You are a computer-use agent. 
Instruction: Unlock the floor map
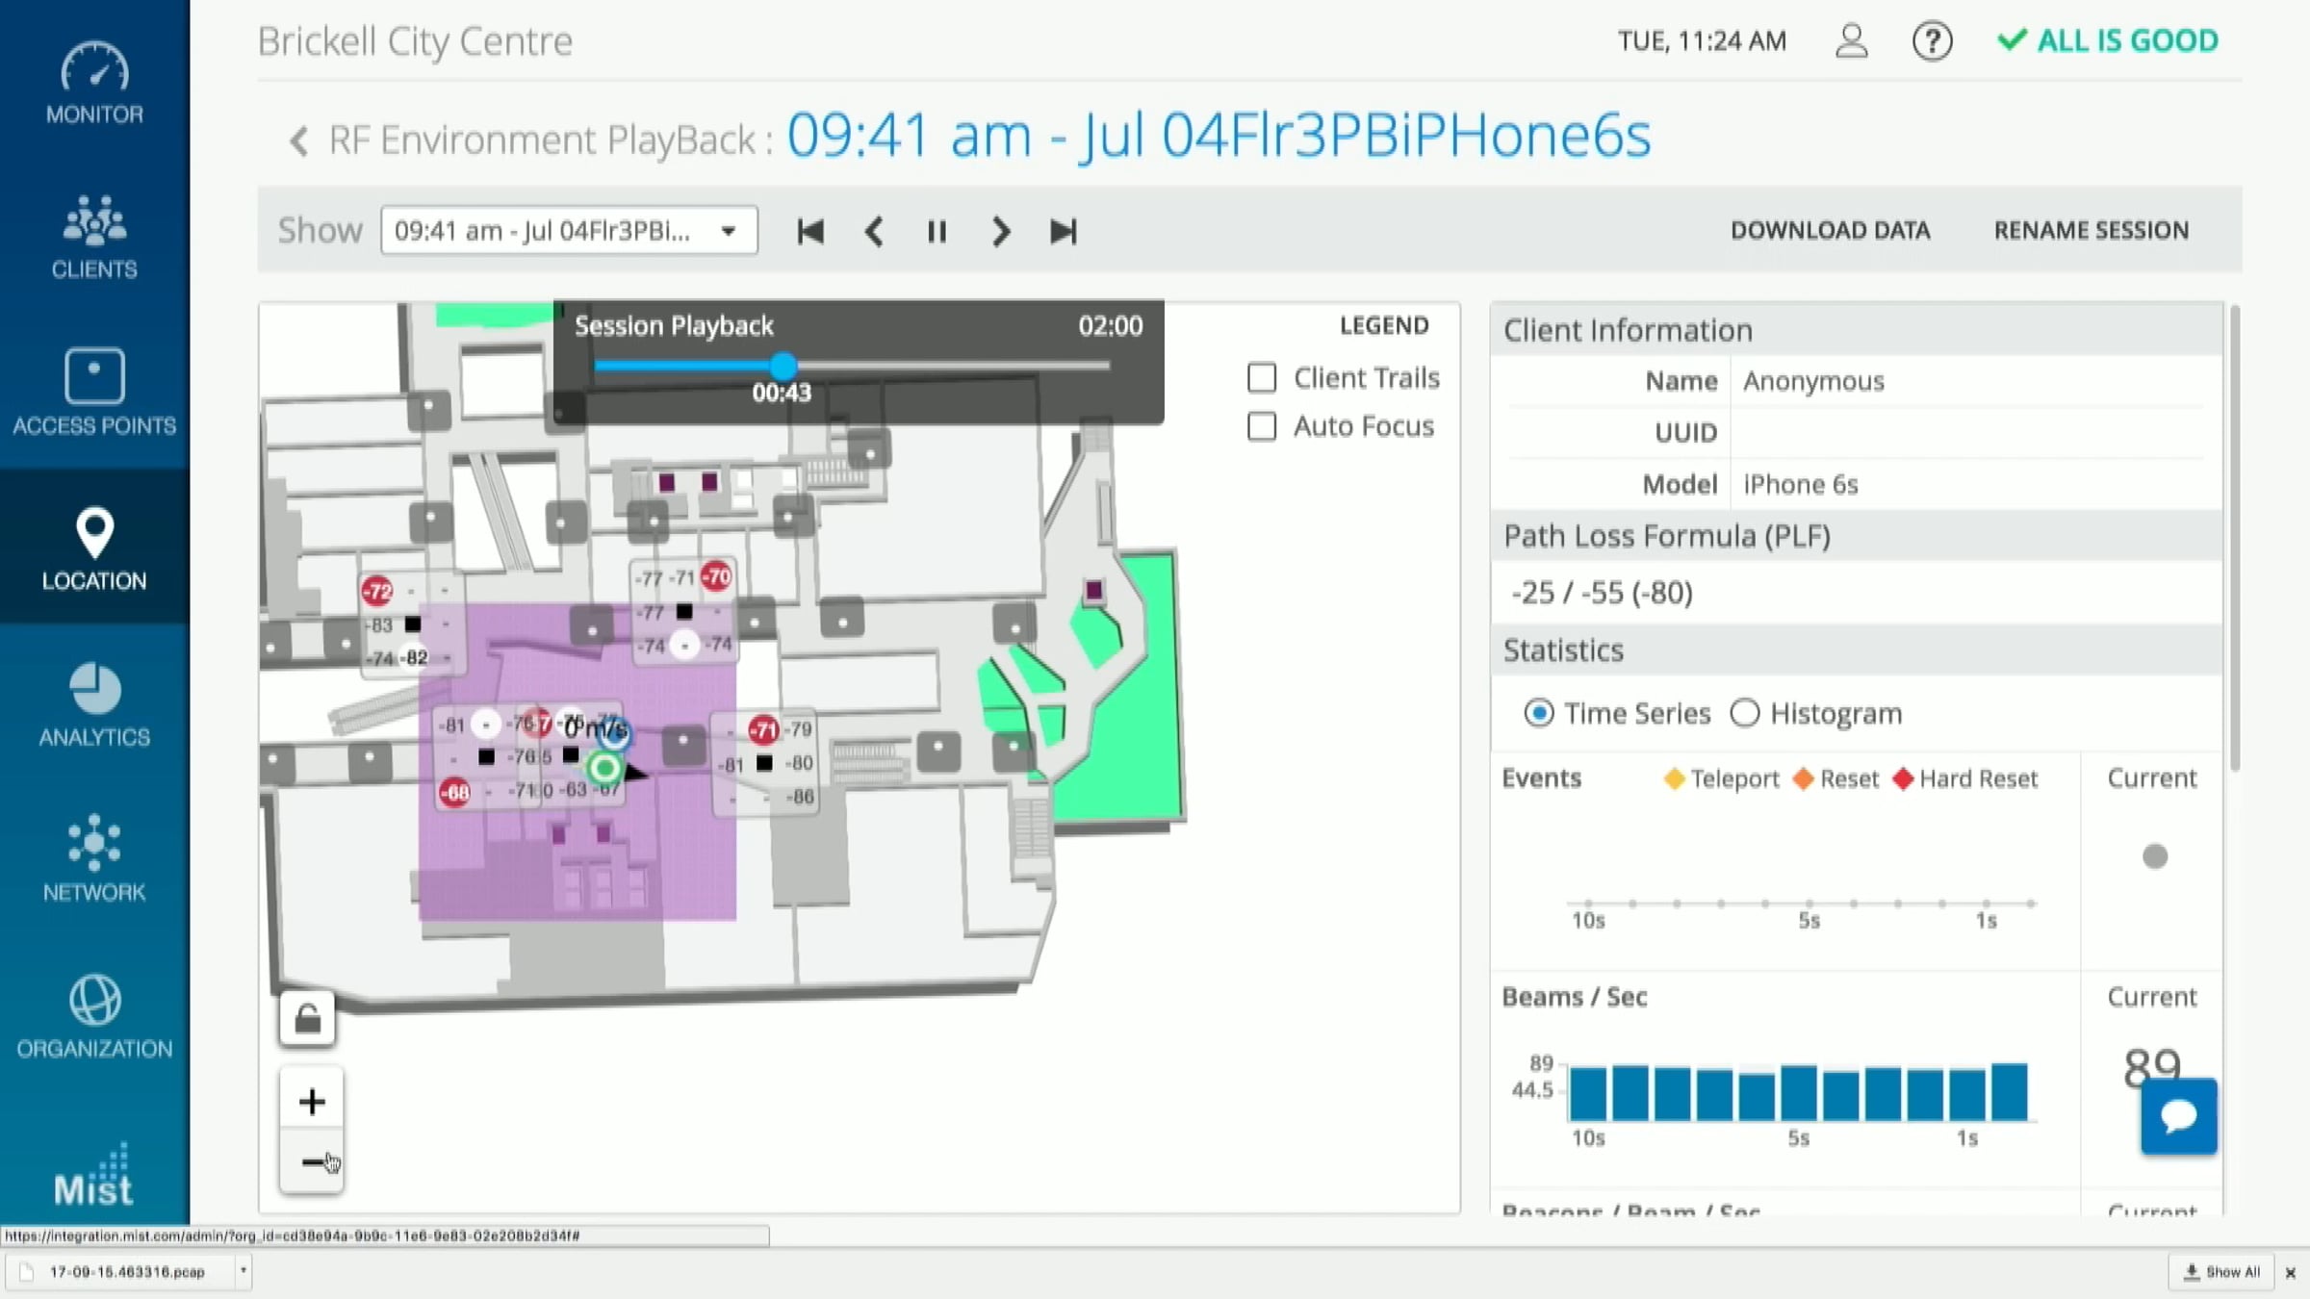click(307, 1018)
